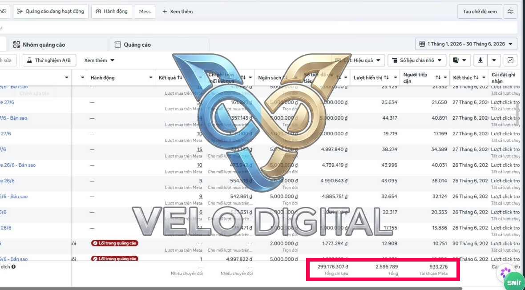Click end date '30 Tháng 6' cell
525x290 pixels.
pos(470,243)
